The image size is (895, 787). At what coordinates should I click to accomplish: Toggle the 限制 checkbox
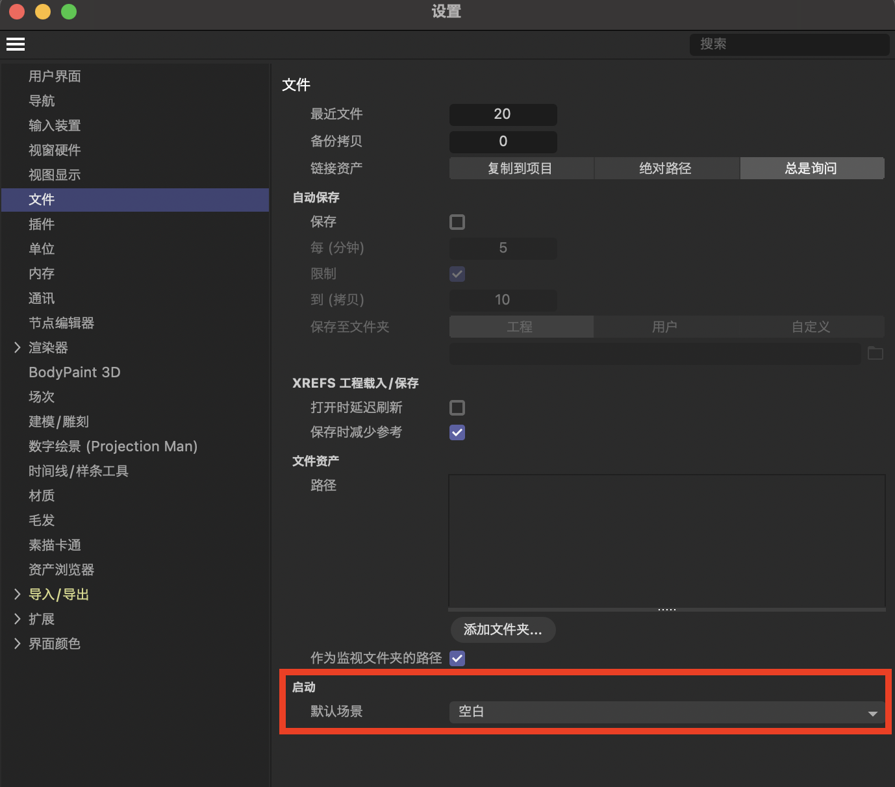click(457, 274)
